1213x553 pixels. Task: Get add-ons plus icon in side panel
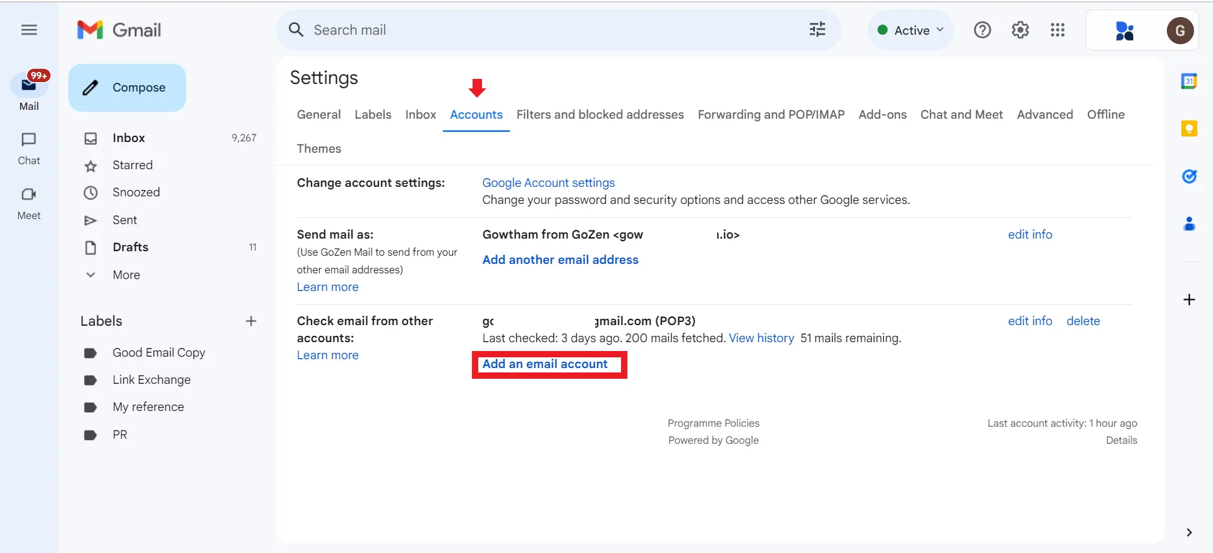(x=1189, y=299)
